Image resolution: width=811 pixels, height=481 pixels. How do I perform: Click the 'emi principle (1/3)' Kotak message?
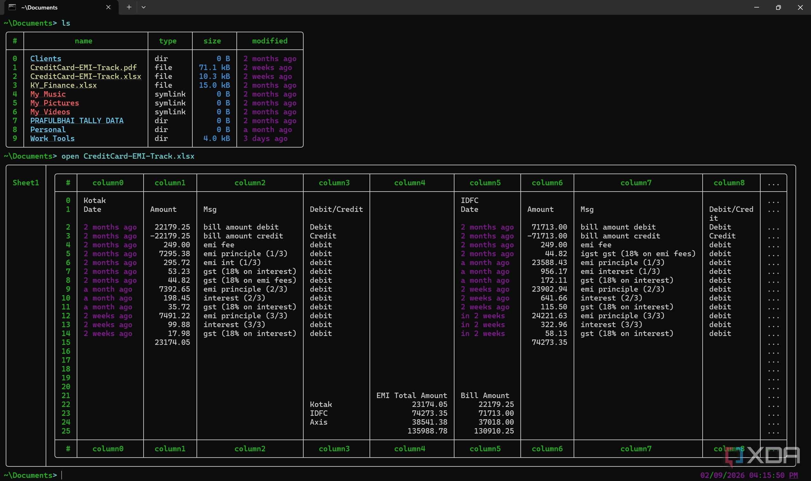pyautogui.click(x=246, y=254)
